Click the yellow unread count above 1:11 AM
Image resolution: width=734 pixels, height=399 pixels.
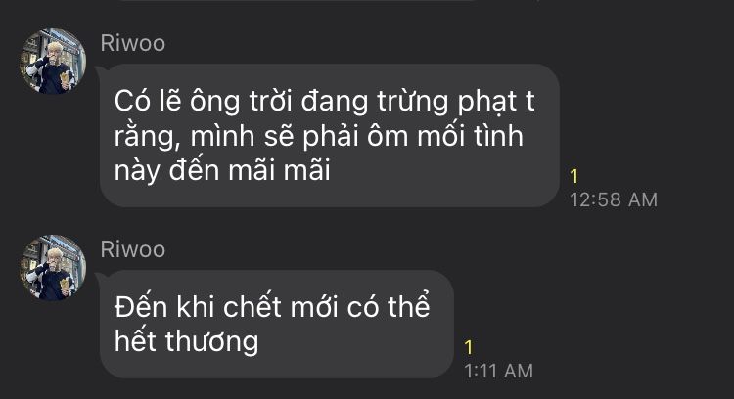click(x=469, y=347)
